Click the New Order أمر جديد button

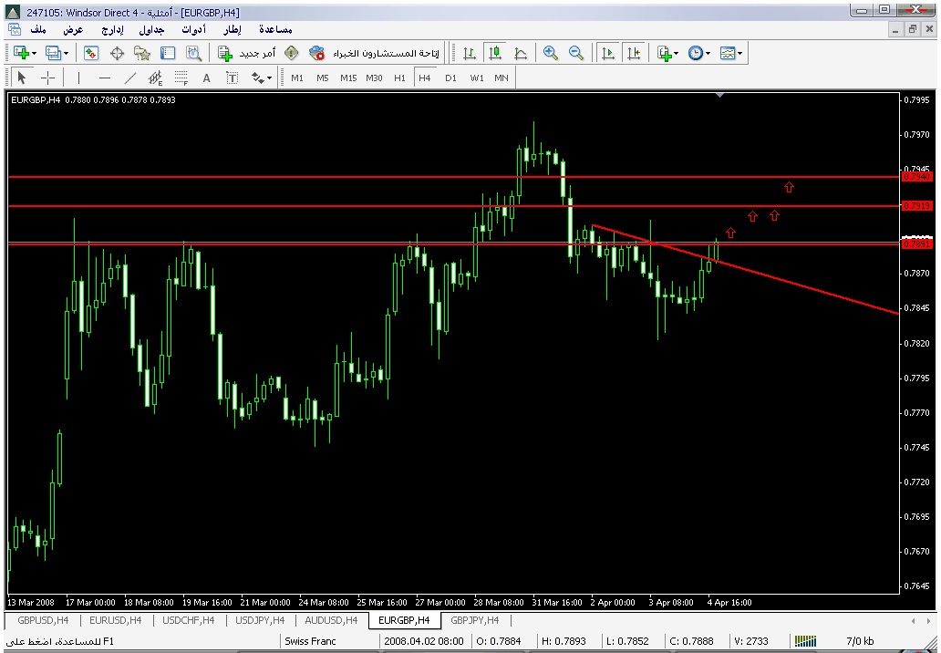coord(247,54)
